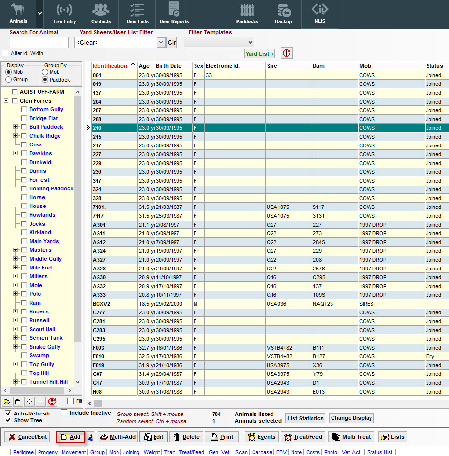
Task: Expand the Bull Paddock tree node
Action: [15, 127]
